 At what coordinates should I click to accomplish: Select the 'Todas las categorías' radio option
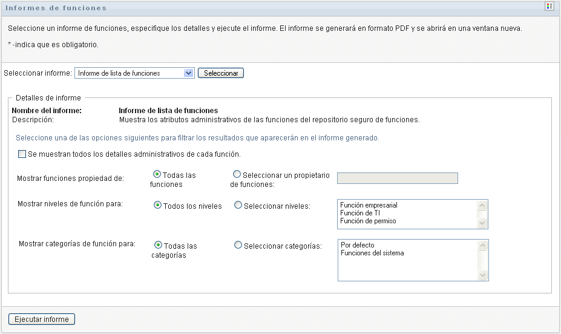158,245
